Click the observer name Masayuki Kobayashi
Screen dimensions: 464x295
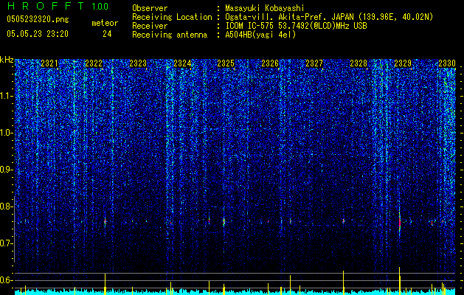pyautogui.click(x=265, y=9)
